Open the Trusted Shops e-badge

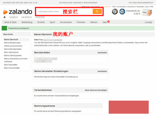click(115, 11)
